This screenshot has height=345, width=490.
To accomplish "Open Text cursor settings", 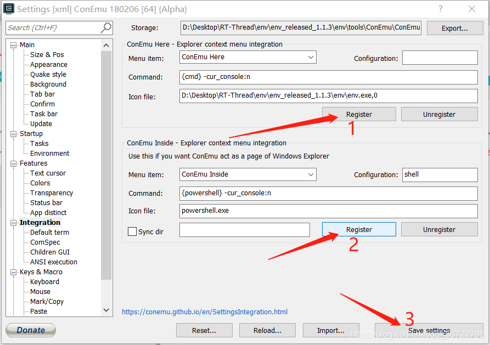I will (48, 173).
